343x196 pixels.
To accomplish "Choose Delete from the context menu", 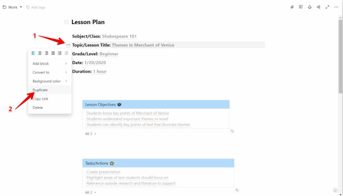I will pyautogui.click(x=37, y=107).
